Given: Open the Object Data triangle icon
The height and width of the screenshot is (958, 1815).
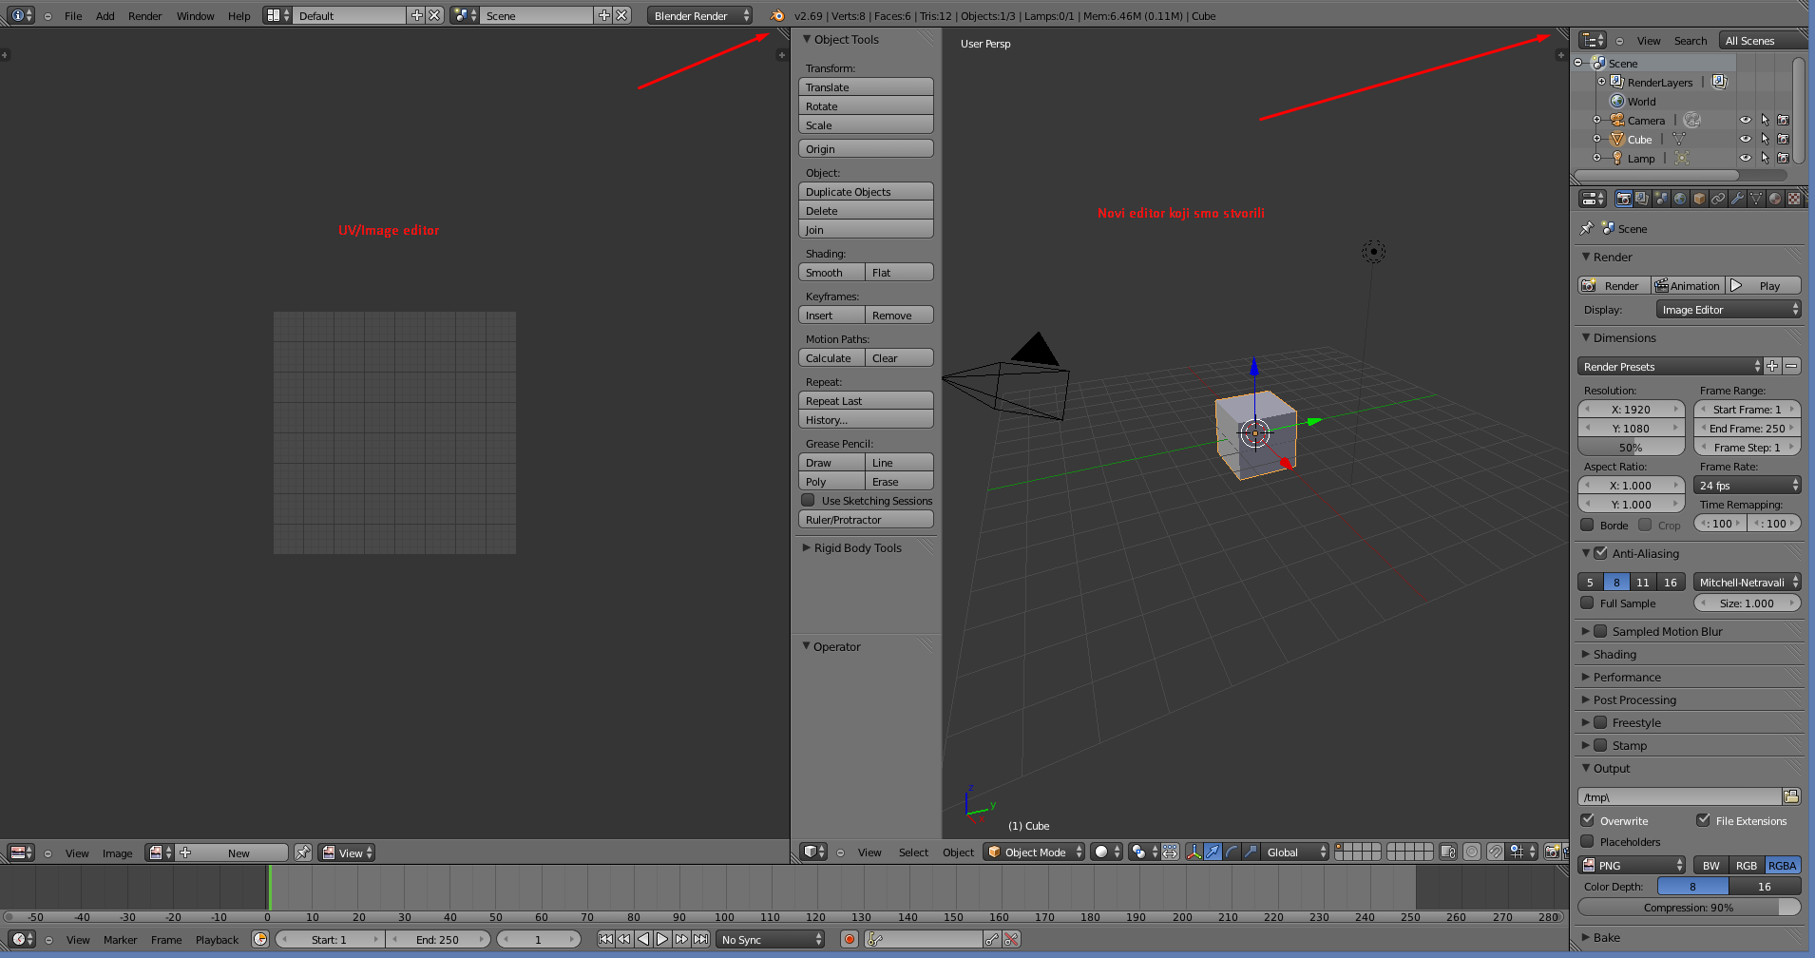Looking at the screenshot, I should (x=1756, y=199).
